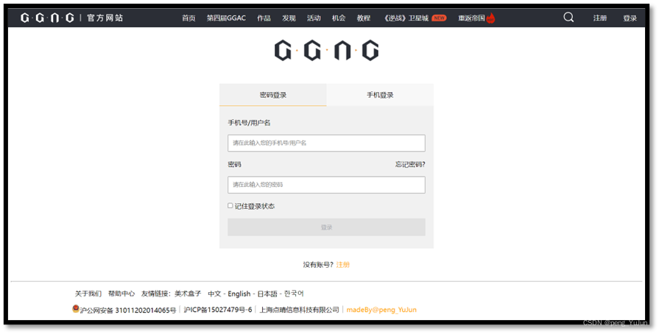
Task: Open the 第四届GGAC nav item
Action: click(226, 18)
